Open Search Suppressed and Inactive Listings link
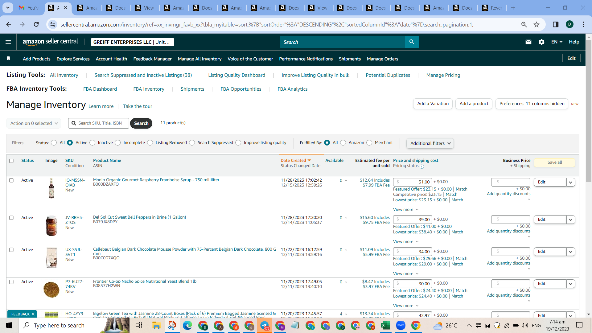 click(x=143, y=75)
